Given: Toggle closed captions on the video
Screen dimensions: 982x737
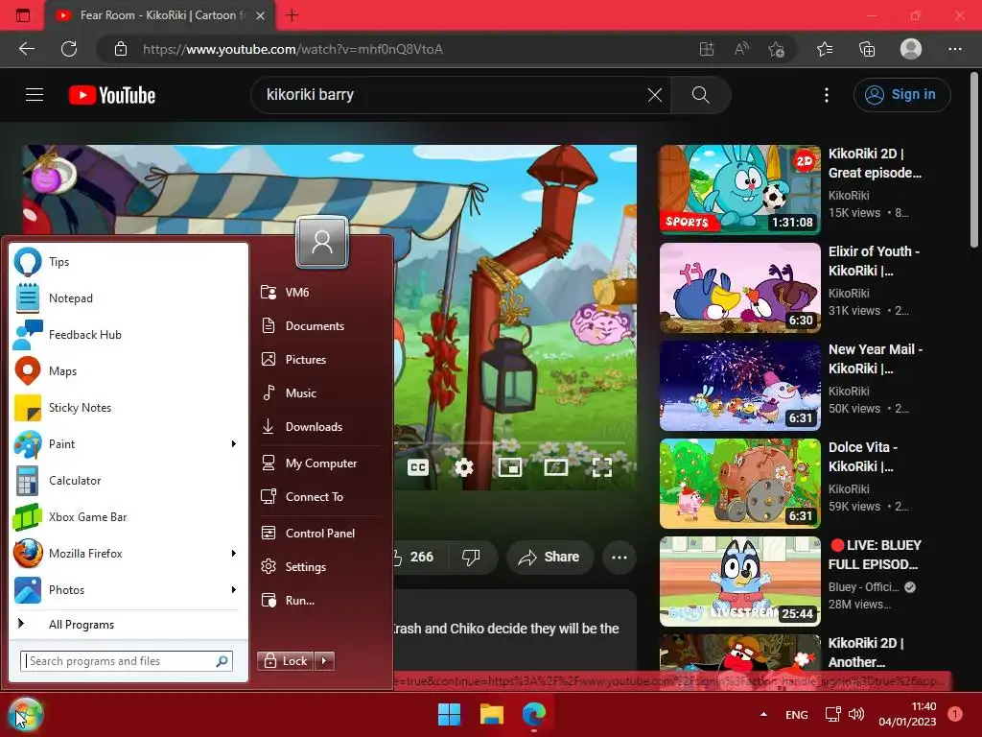Looking at the screenshot, I should [x=418, y=467].
